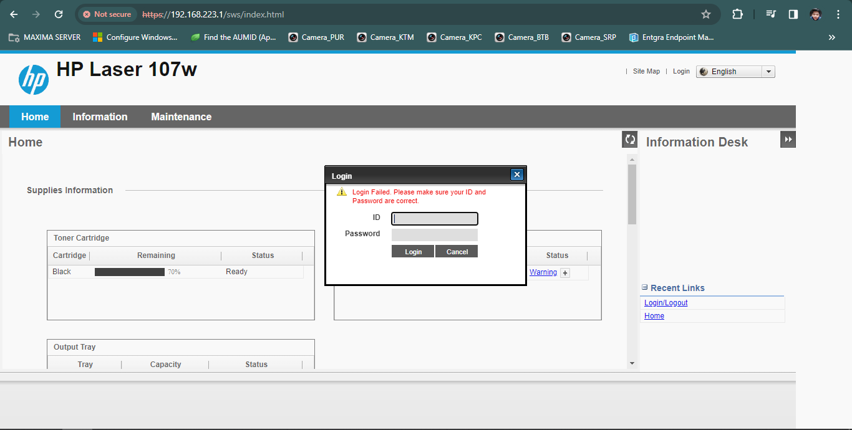Open the Login/Logout link under Recent Links
Viewport: 852px width, 430px height.
click(x=665, y=302)
